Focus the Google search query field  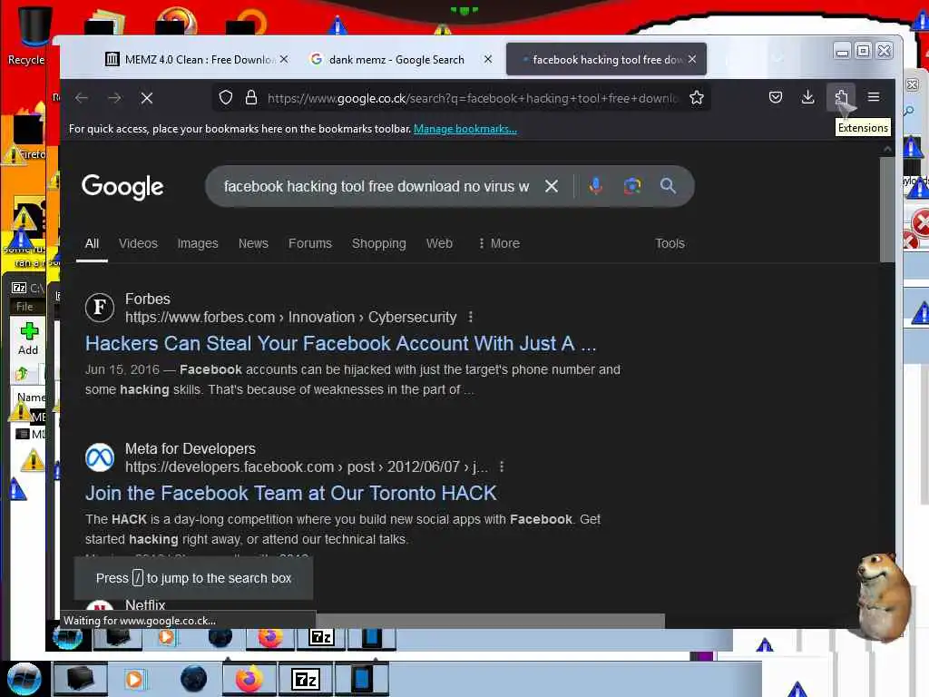pyautogui.click(x=376, y=187)
